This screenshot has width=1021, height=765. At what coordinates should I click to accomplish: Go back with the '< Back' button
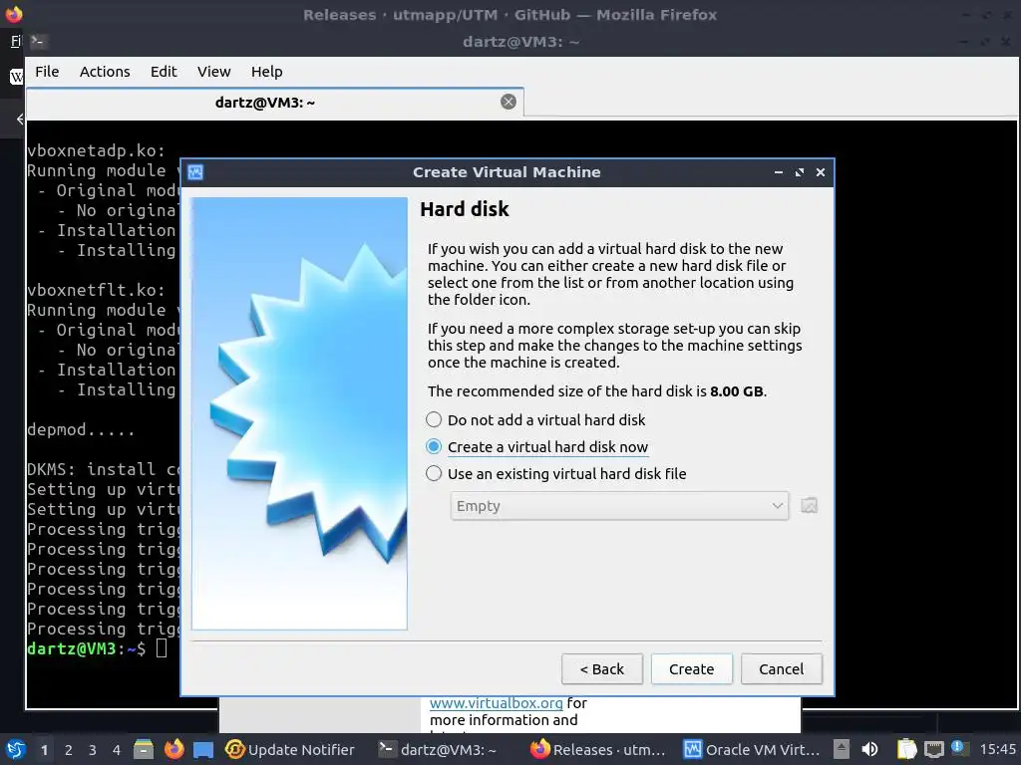tap(601, 668)
